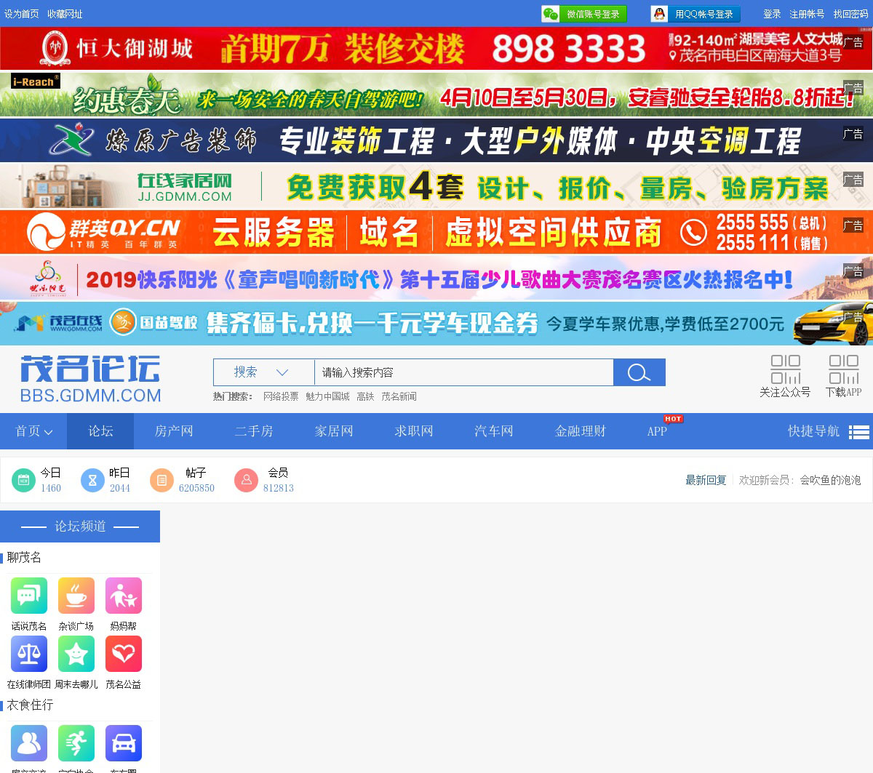This screenshot has width=873, height=773.
Task: Click the 收藏网址 link
Action: click(x=65, y=14)
